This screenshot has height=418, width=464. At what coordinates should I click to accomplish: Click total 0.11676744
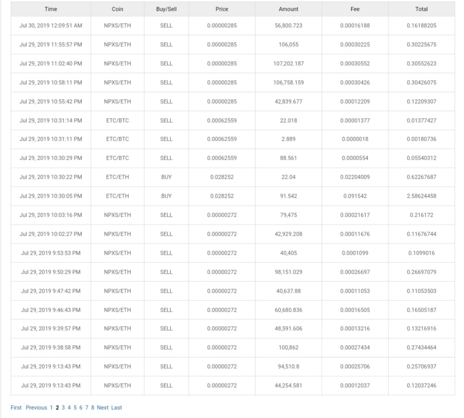(421, 234)
